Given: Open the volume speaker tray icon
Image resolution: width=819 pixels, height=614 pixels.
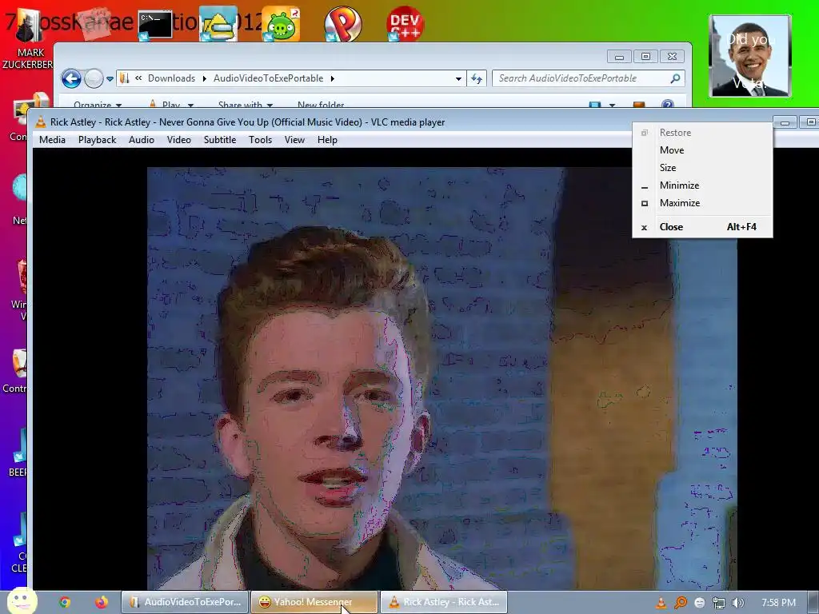Looking at the screenshot, I should coord(738,603).
